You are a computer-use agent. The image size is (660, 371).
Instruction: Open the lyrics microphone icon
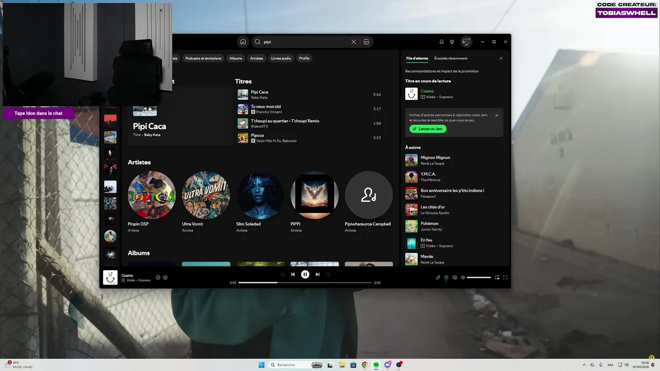click(438, 277)
